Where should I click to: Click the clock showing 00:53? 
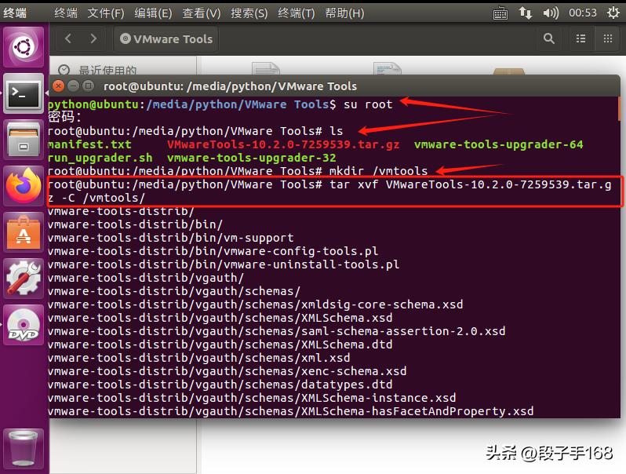tap(583, 13)
